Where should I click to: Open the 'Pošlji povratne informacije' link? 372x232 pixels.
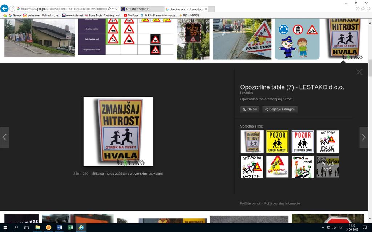[282, 203]
